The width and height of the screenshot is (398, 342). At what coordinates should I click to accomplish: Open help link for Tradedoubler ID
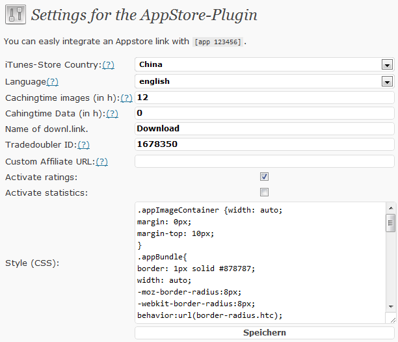(x=83, y=145)
